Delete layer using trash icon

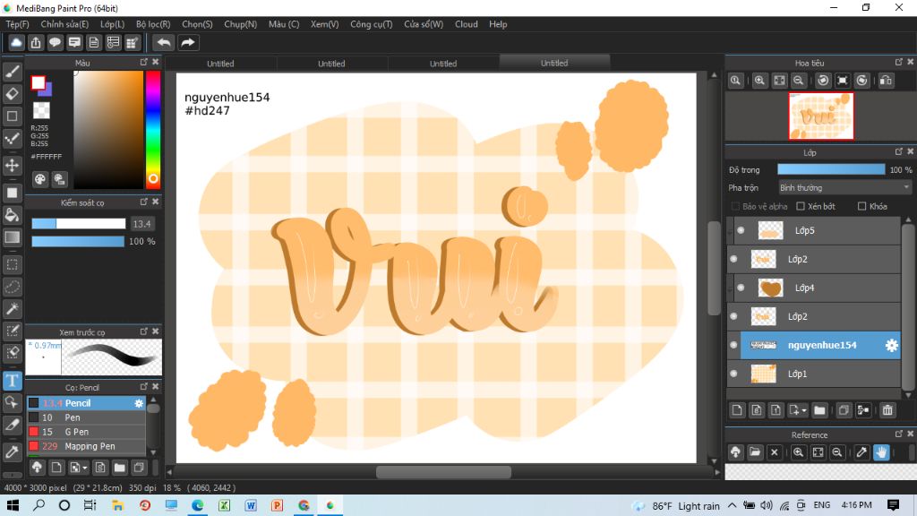pyautogui.click(x=887, y=410)
